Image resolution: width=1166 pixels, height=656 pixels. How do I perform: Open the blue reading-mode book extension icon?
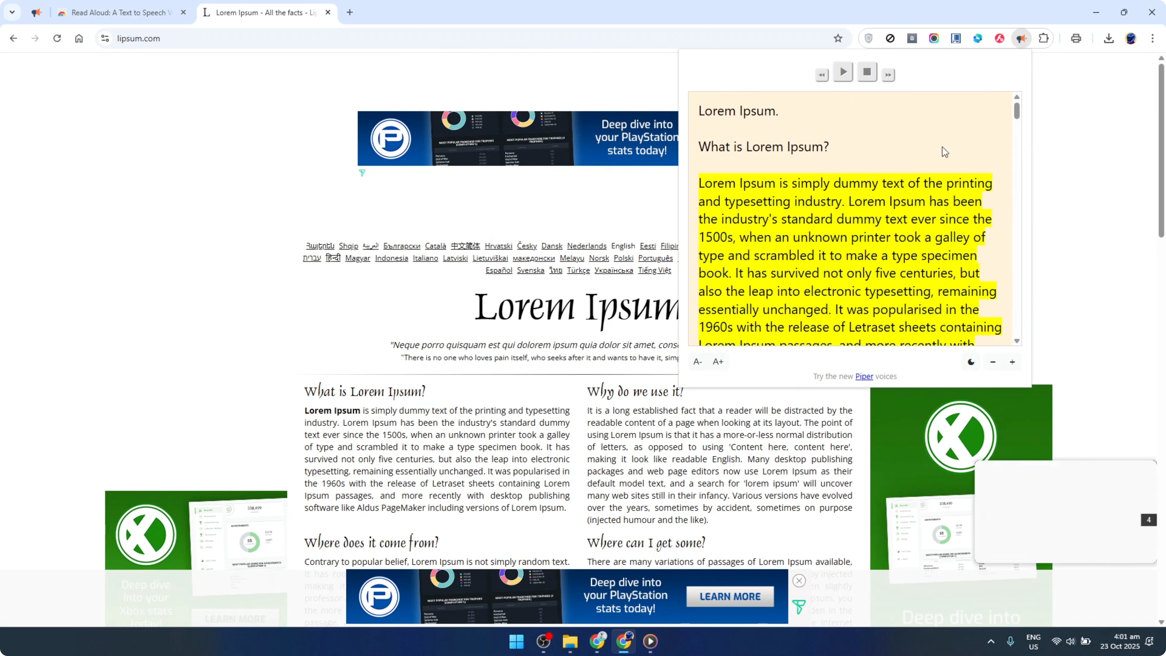tap(956, 38)
